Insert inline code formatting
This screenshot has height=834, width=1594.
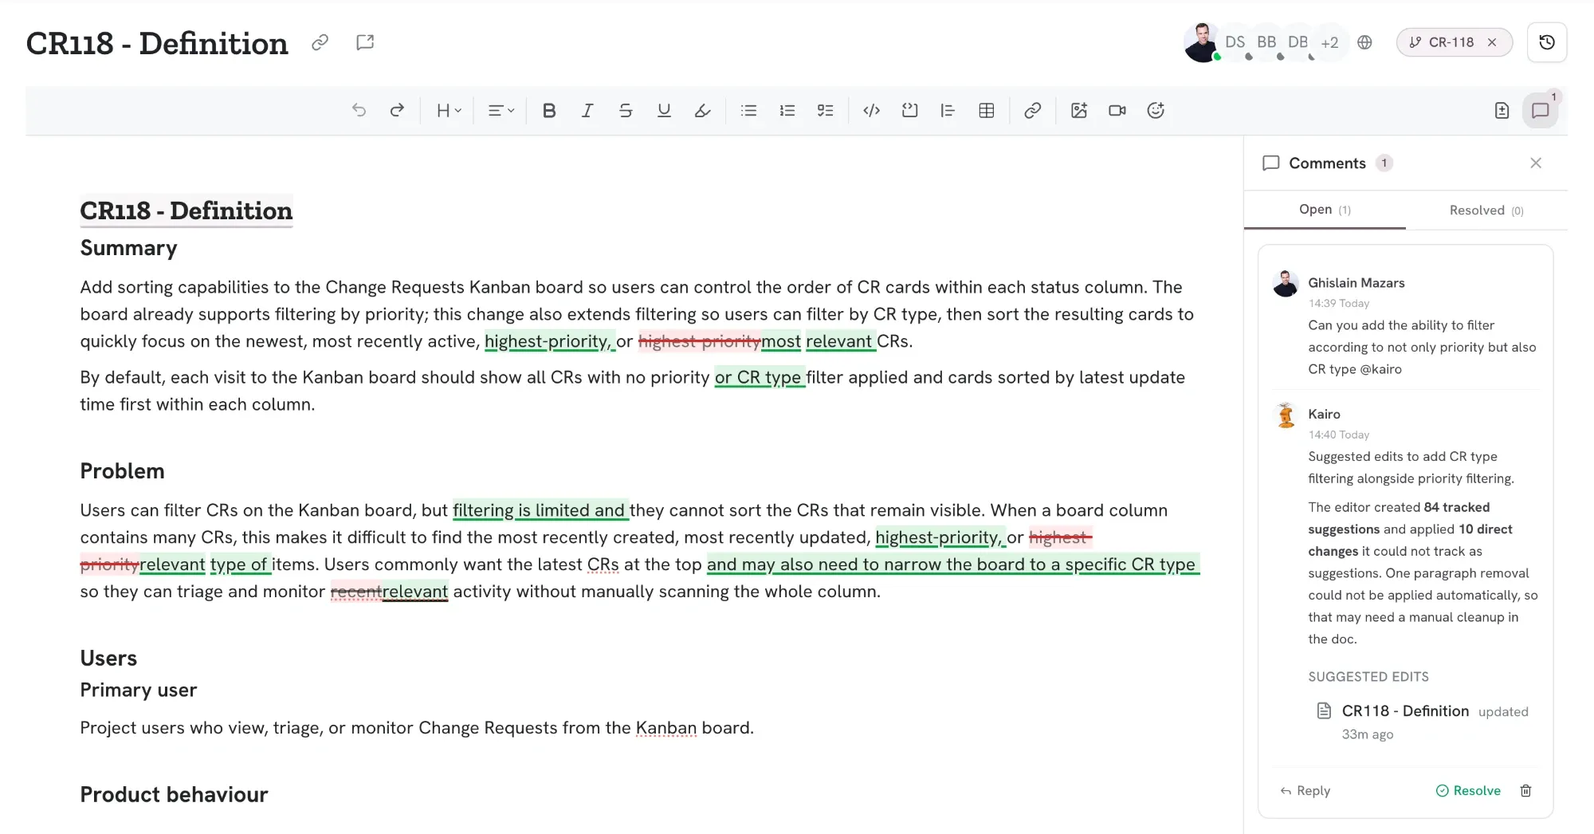tap(872, 111)
